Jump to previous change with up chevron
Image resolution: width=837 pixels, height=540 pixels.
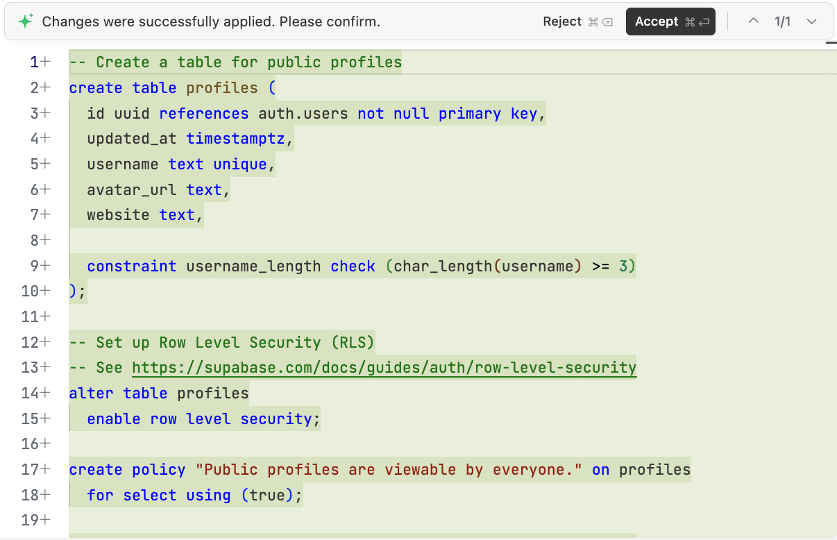pos(753,22)
